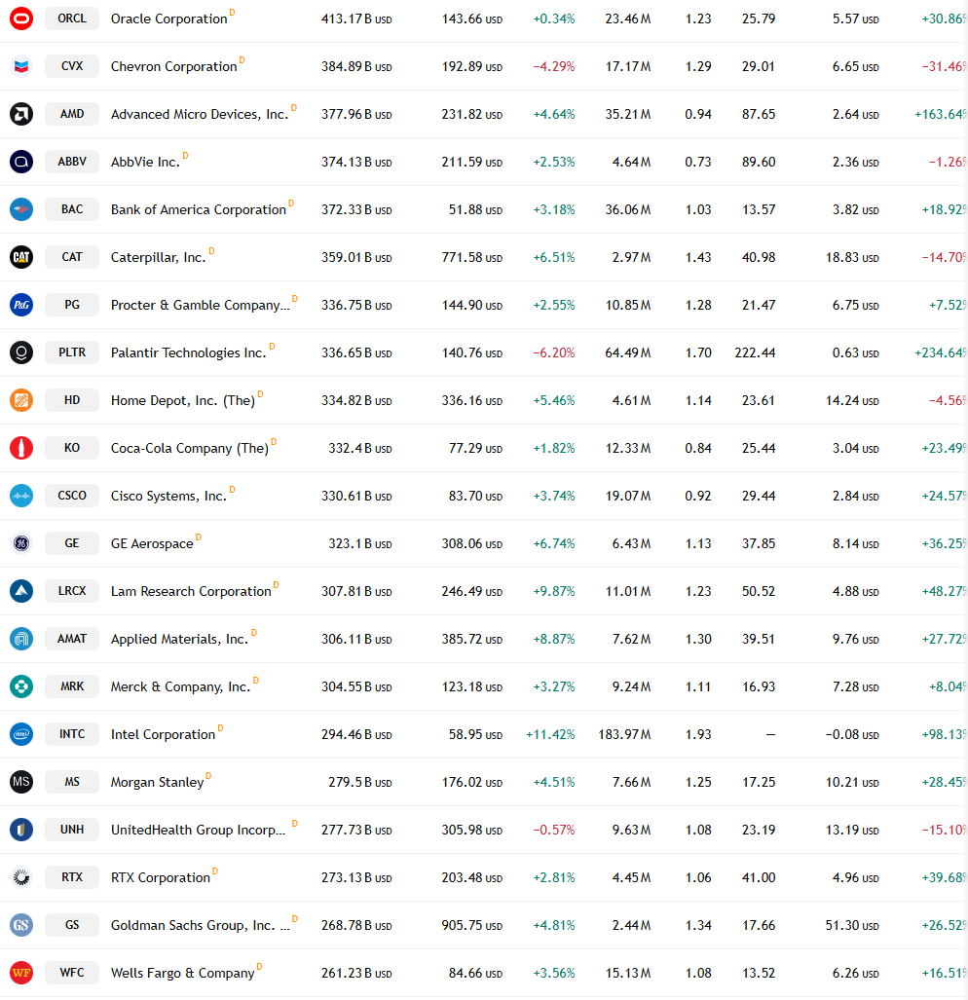
Task: Click the Chevron logo icon
Action: point(21,66)
